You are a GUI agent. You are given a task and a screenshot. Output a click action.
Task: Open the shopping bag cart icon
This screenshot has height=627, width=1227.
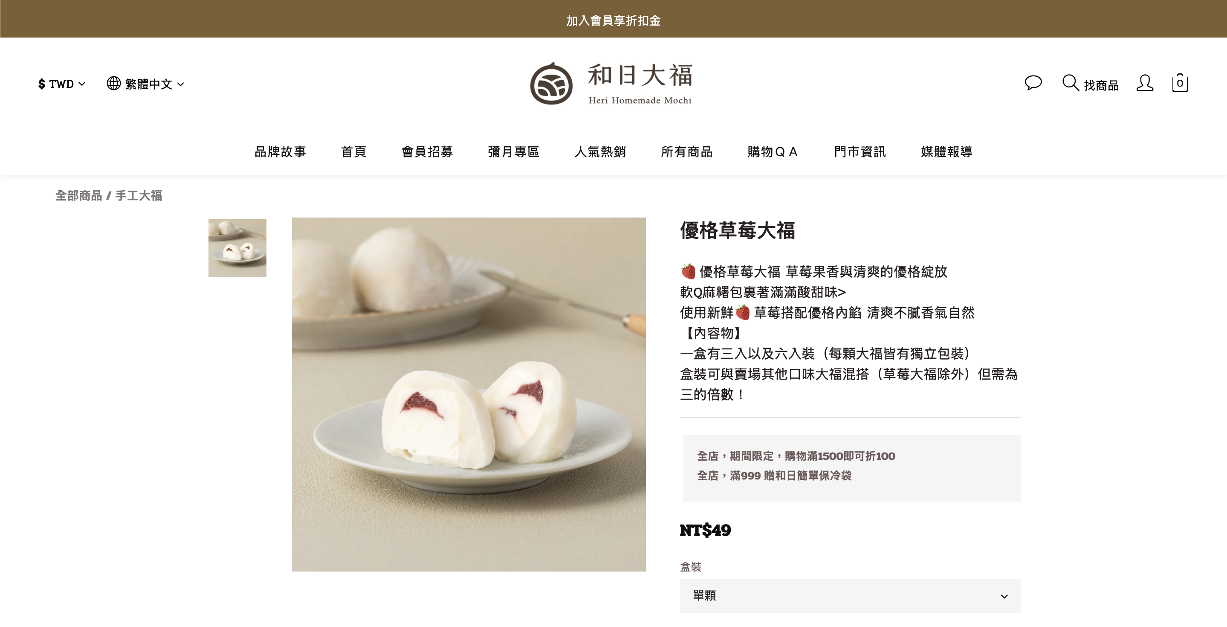[1180, 83]
